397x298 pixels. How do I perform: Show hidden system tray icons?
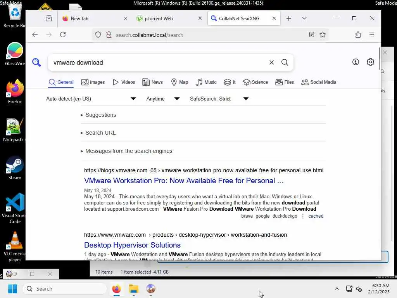click(337, 289)
